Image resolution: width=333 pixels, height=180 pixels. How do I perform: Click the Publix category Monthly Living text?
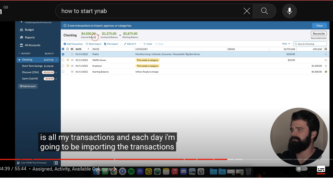coord(167,54)
